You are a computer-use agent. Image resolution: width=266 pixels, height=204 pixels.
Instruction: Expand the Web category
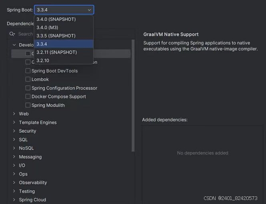[14, 114]
